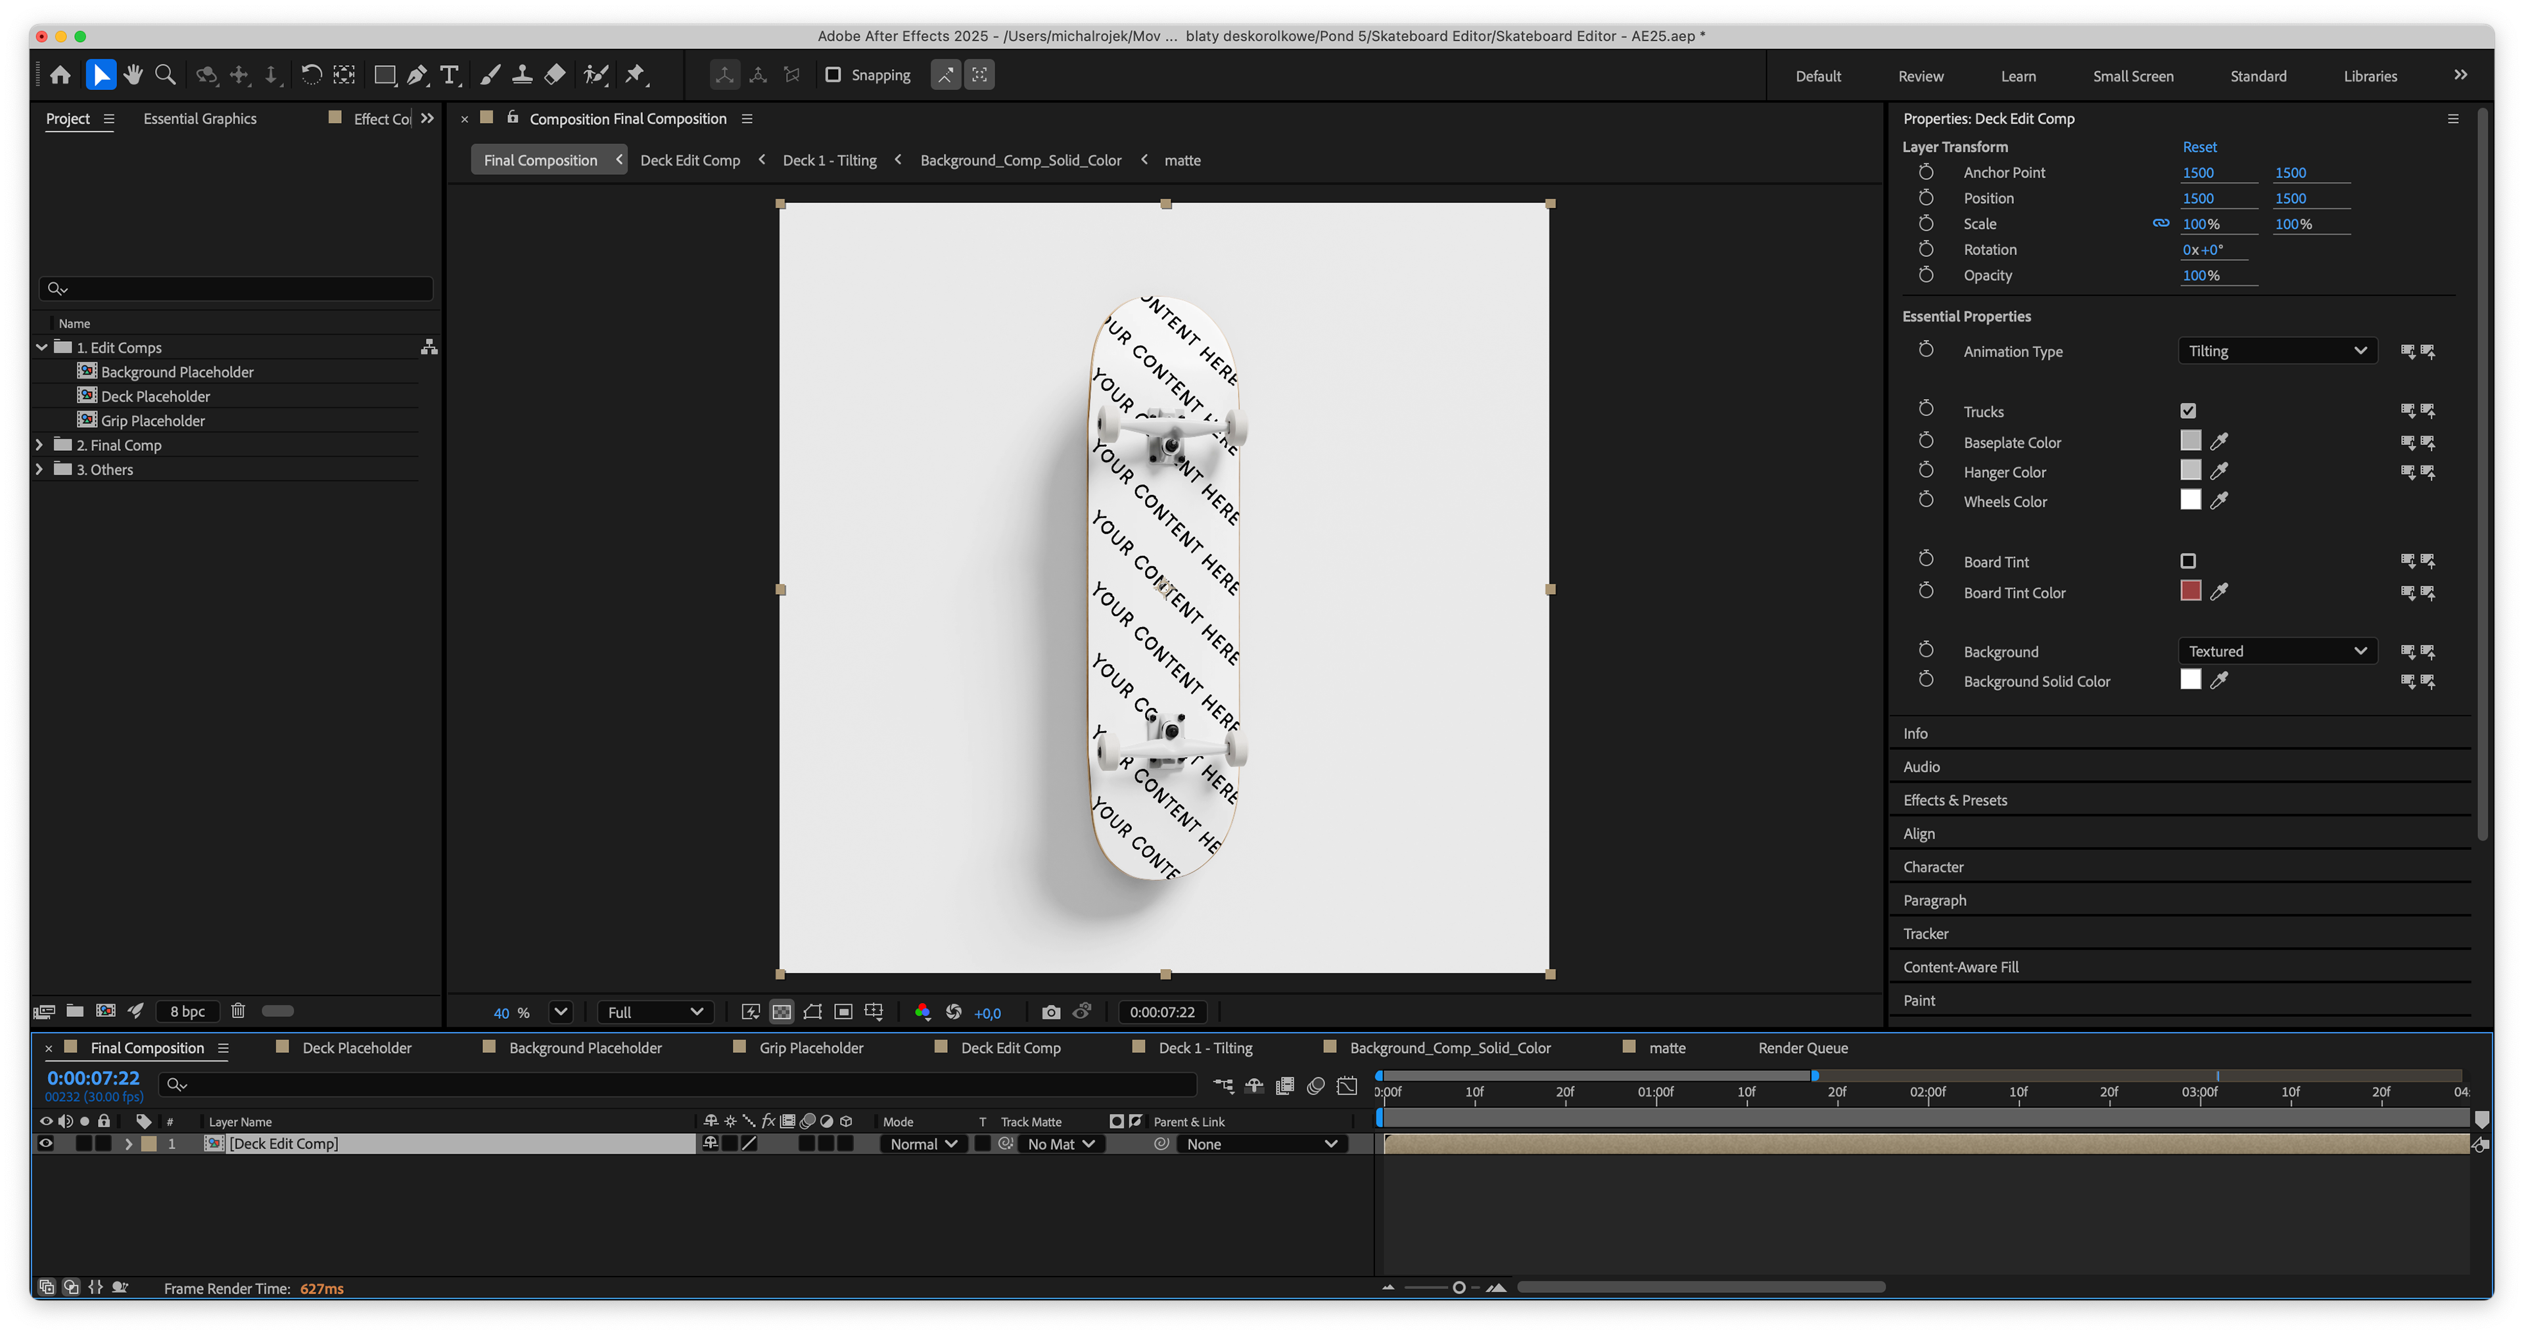
Task: Uncheck the Trucks checkbox
Action: coord(2188,411)
